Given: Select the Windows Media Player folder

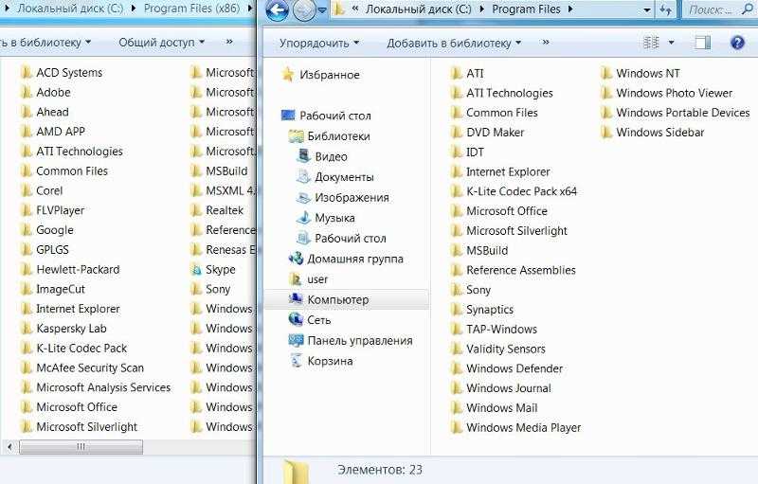Looking at the screenshot, I should click(515, 427).
